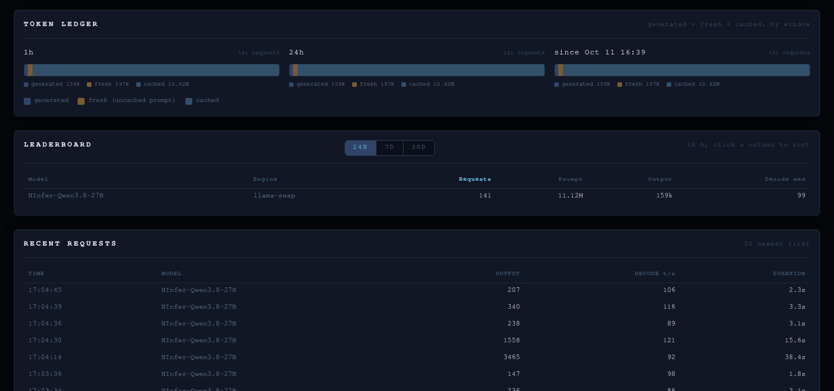
Task: Click the "24h" window label
Action: click(297, 53)
